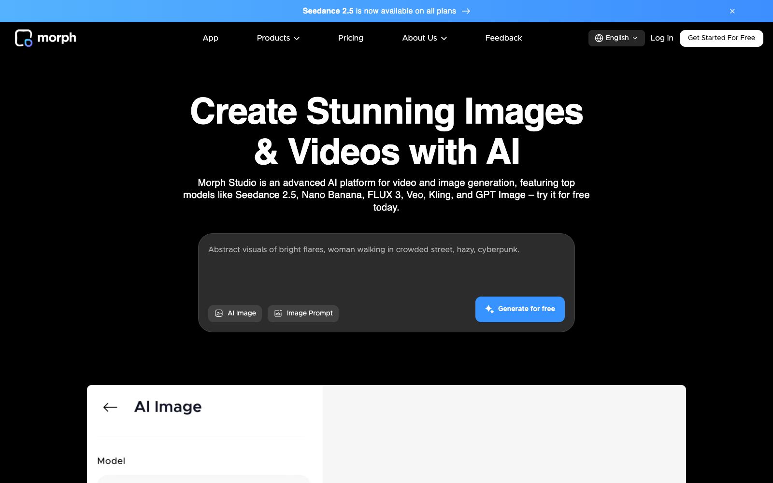Click the "AI Image" panel heading
The width and height of the screenshot is (773, 483).
[168, 407]
